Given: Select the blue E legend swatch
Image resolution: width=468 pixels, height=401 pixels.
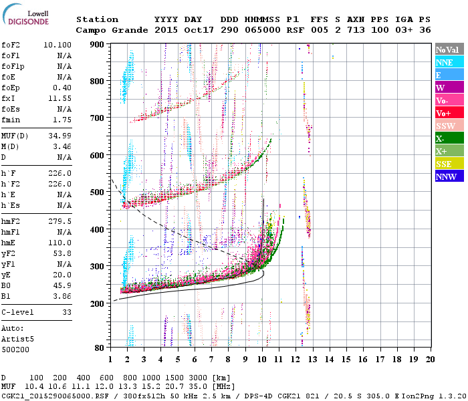Looking at the screenshot, I should (x=449, y=75).
